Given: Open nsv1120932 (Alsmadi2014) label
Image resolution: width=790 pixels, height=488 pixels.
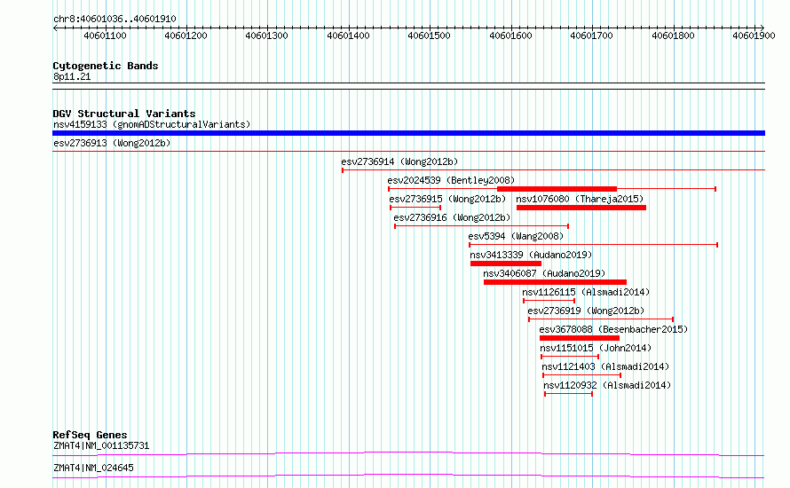Looking at the screenshot, I should point(607,385).
